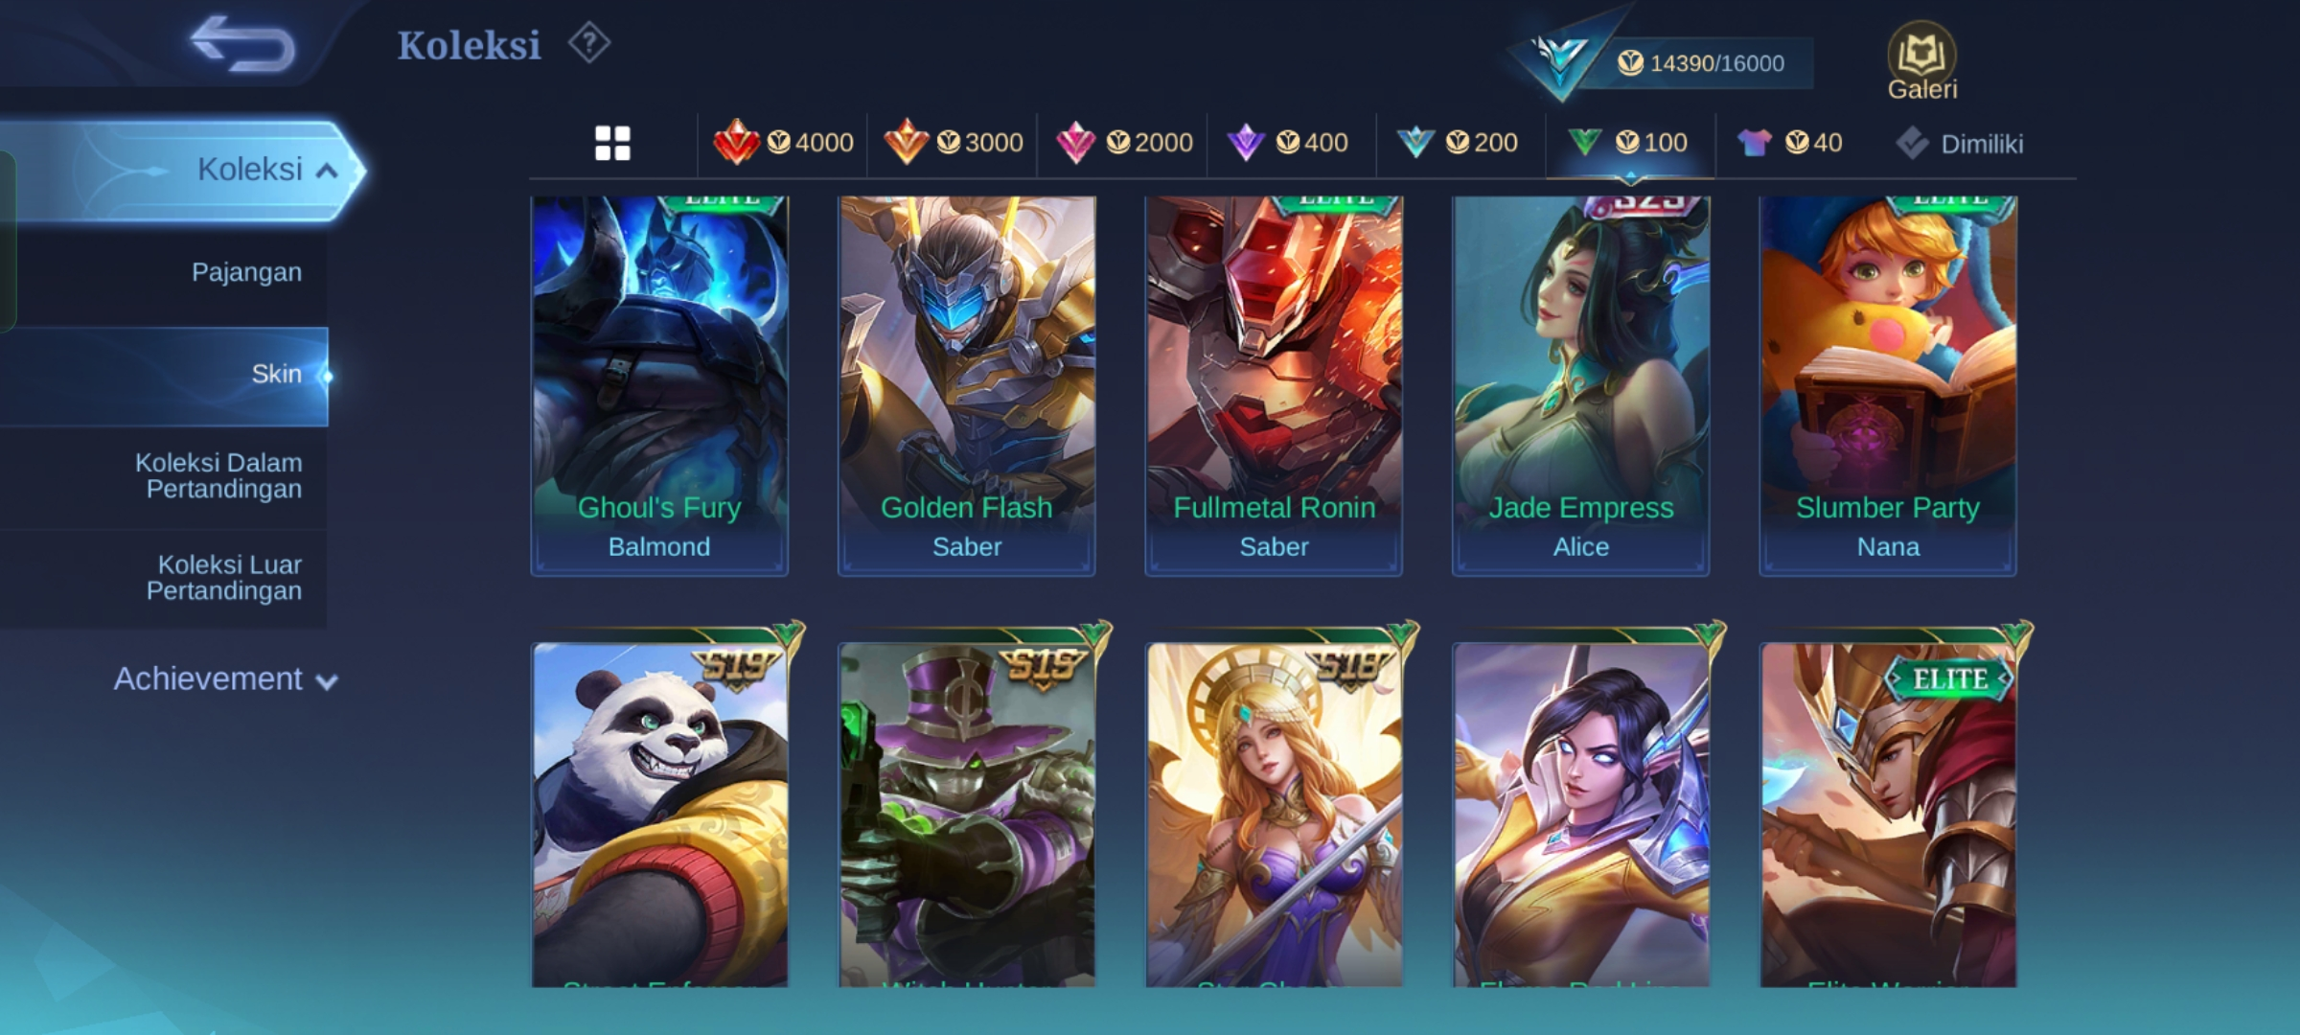
Task: Open Jade Empress Alice skin card
Action: pyautogui.click(x=1580, y=385)
